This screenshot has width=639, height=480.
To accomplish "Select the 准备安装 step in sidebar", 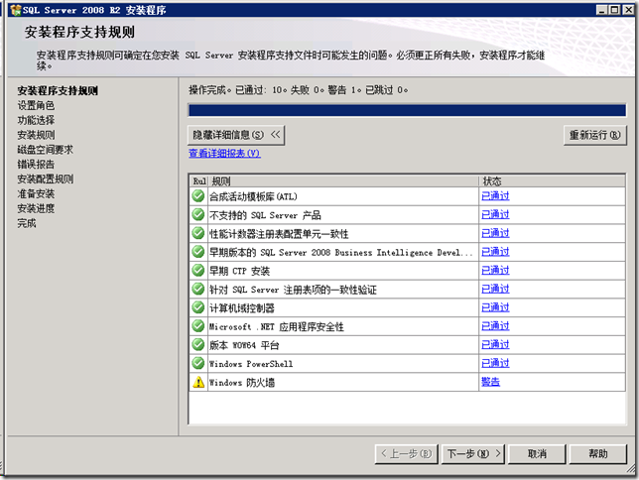I will 36,193.
